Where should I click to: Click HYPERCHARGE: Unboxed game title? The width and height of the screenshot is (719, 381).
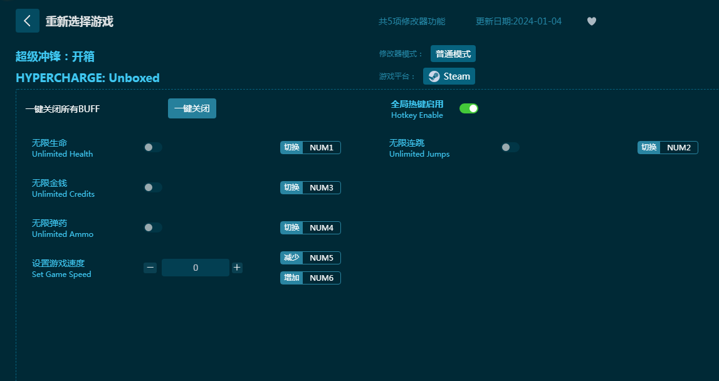point(88,78)
